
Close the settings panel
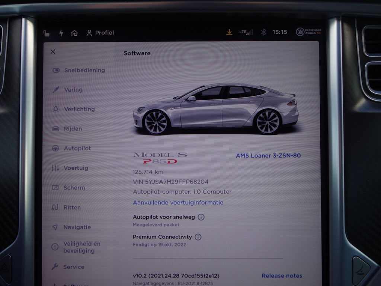(53, 52)
